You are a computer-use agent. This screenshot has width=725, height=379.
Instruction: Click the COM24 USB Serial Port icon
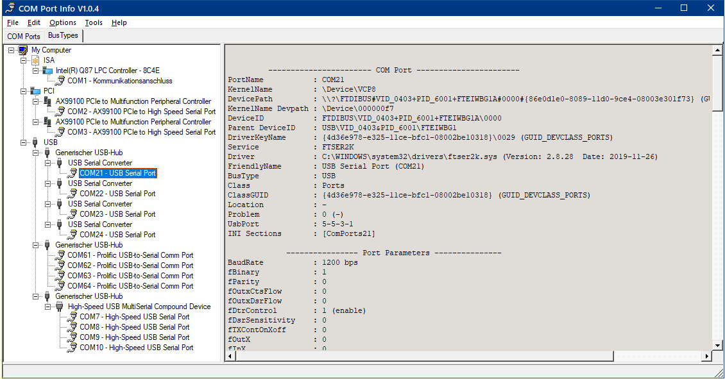(72, 235)
